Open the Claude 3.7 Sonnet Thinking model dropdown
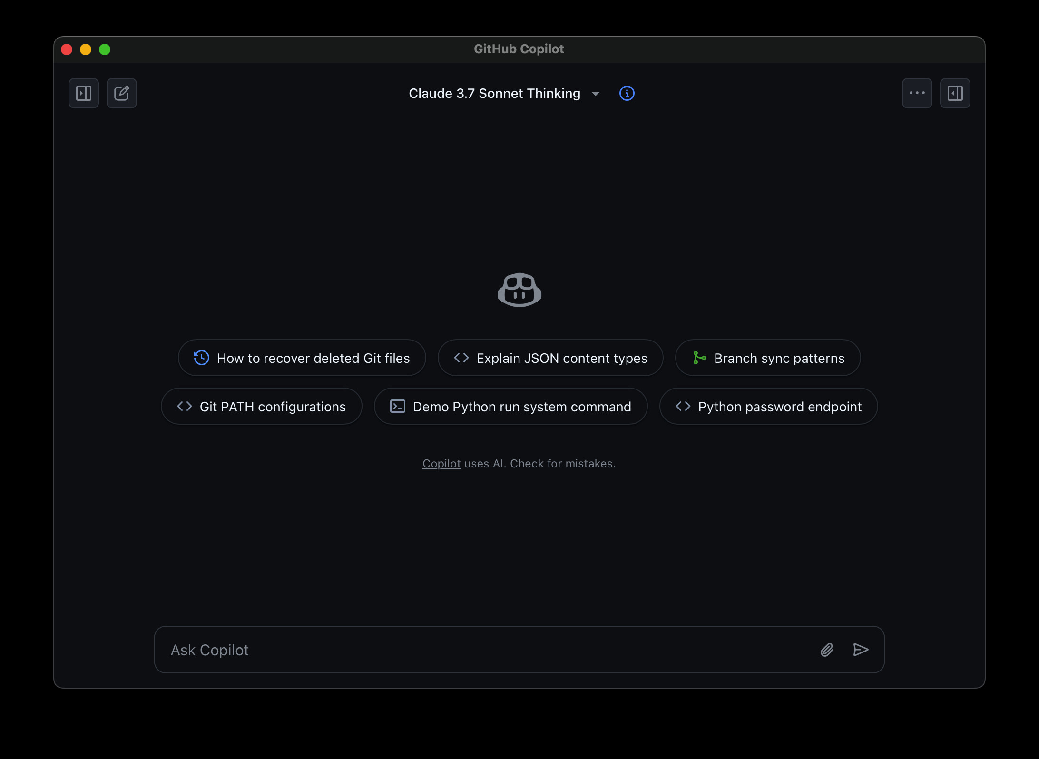 coord(504,93)
